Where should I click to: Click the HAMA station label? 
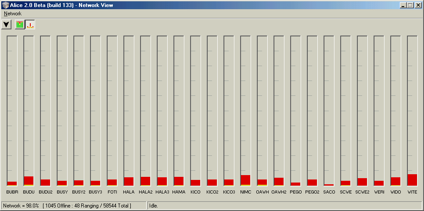pos(179,192)
